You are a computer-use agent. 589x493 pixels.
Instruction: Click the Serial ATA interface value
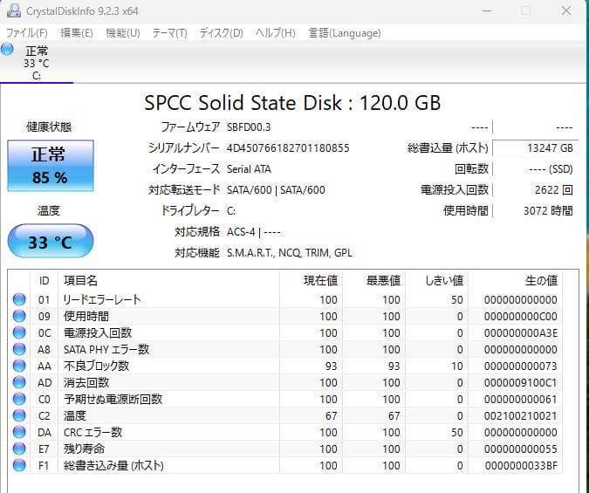tap(249, 169)
